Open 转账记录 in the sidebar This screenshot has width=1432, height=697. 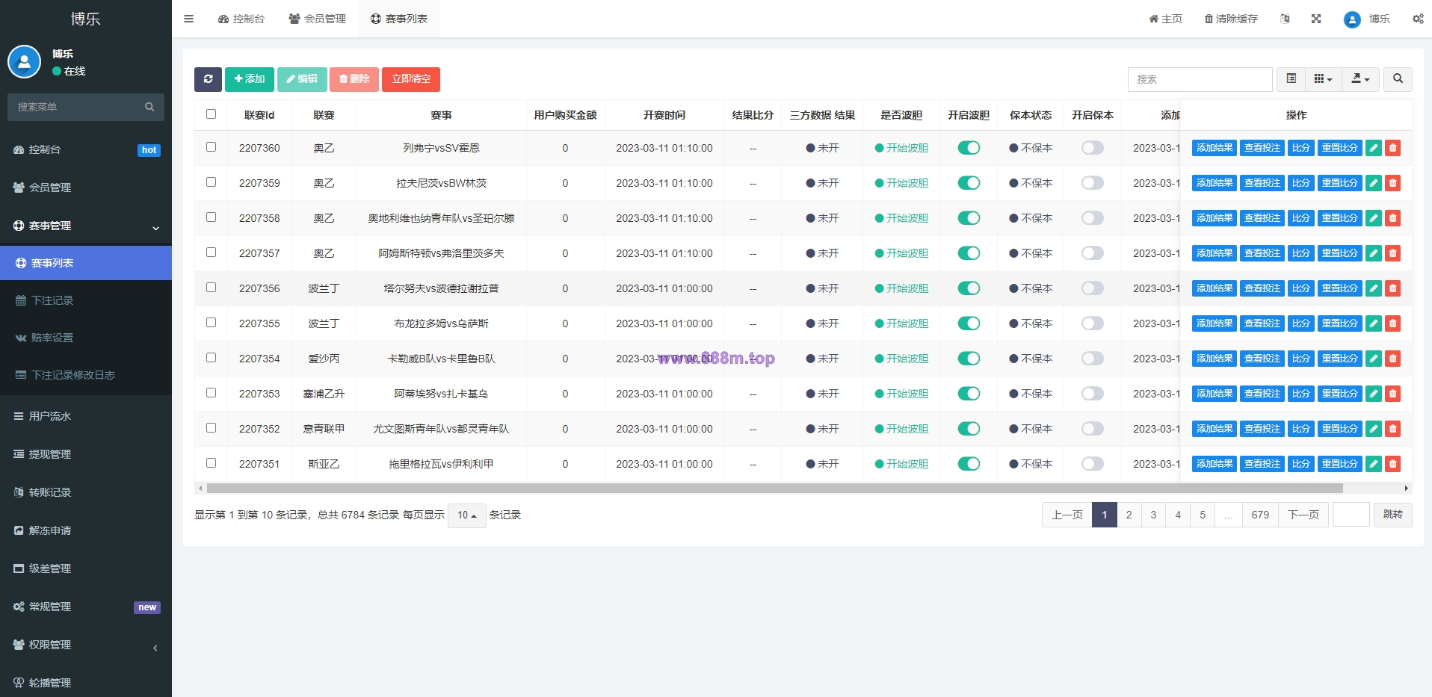click(86, 492)
